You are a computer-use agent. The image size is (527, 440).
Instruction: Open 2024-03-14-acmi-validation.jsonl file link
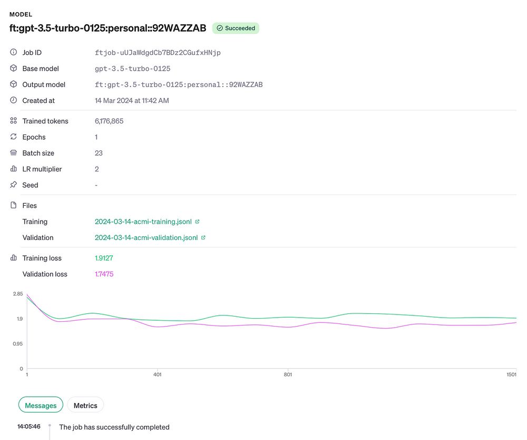146,237
